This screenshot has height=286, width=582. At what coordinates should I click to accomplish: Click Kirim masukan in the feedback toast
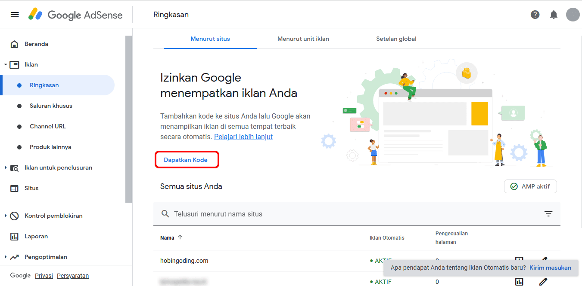[550, 268]
